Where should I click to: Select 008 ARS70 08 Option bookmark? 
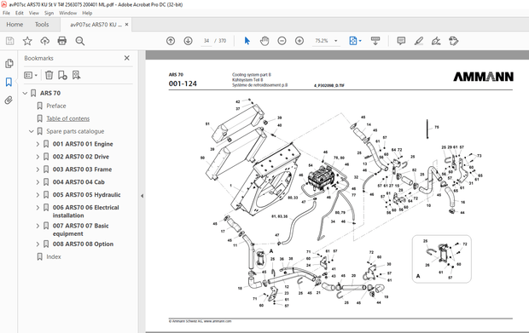(x=83, y=244)
